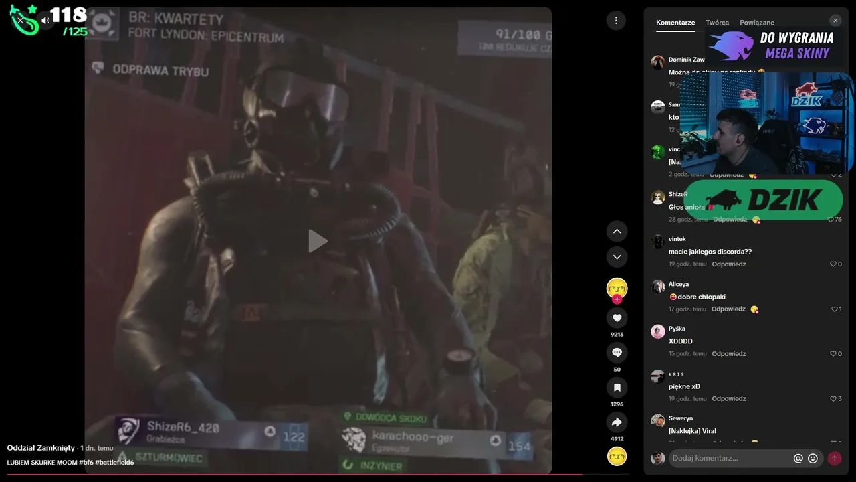856x482 pixels.
Task: Open Pyśka's profile avatar
Action: (658, 331)
